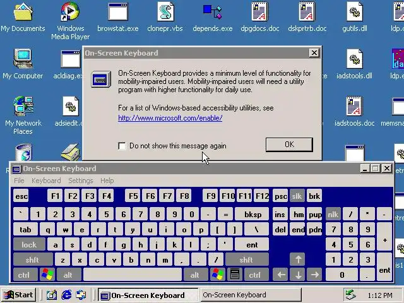Toggle the right ctrl key
Viewport: 404px width, 303px height.
pos(256,275)
